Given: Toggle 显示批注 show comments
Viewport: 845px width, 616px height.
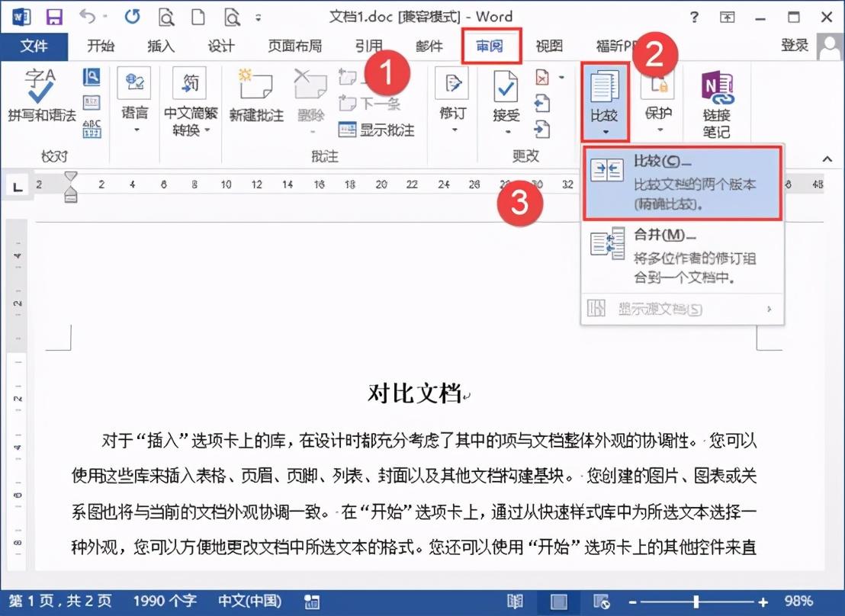Looking at the screenshot, I should (x=376, y=130).
